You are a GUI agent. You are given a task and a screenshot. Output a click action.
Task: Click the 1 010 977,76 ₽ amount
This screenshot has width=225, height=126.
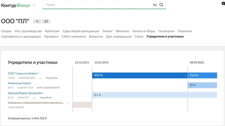click(25, 88)
